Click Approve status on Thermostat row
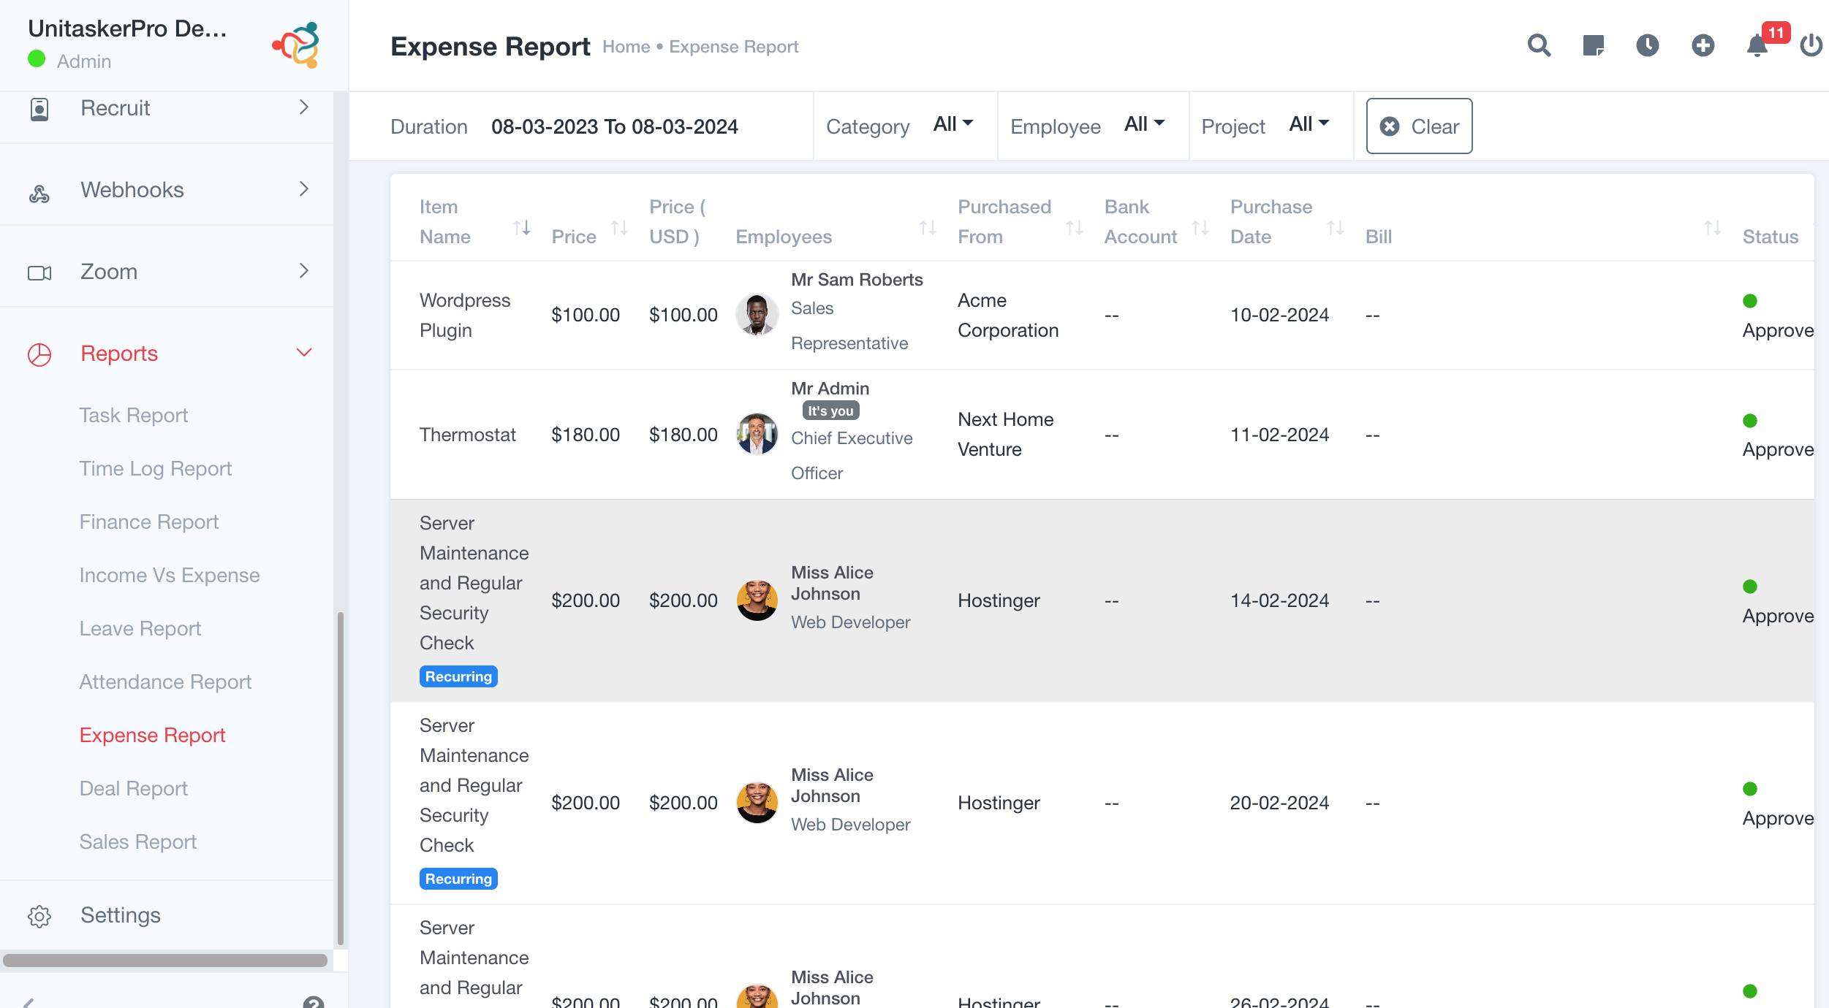This screenshot has width=1829, height=1008. point(1778,449)
